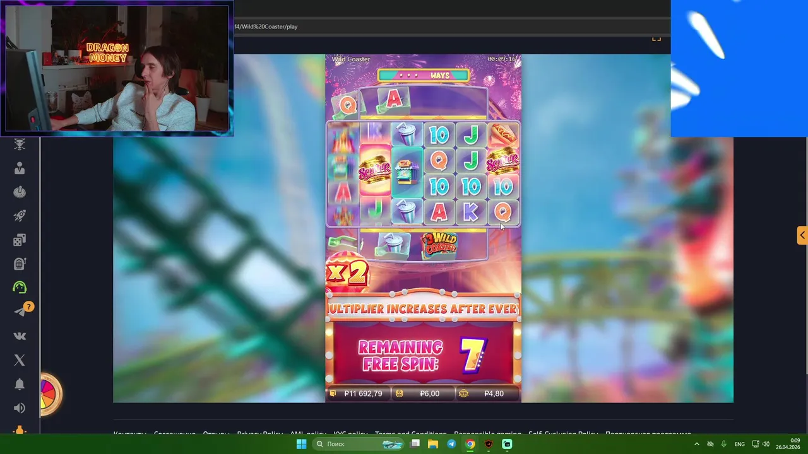Open Task View in the taskbar
The width and height of the screenshot is (808, 454).
tap(415, 444)
